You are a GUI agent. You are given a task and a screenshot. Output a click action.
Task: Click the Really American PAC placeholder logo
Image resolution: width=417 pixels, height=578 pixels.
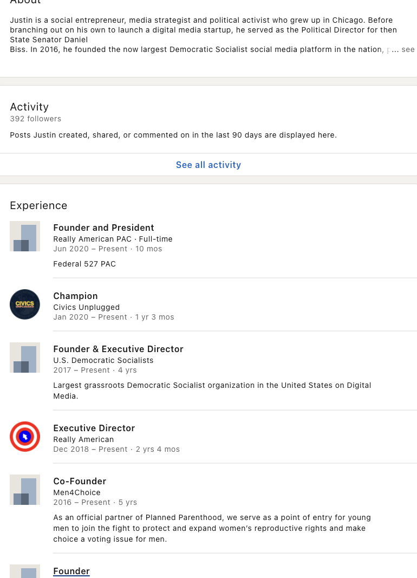click(x=25, y=236)
